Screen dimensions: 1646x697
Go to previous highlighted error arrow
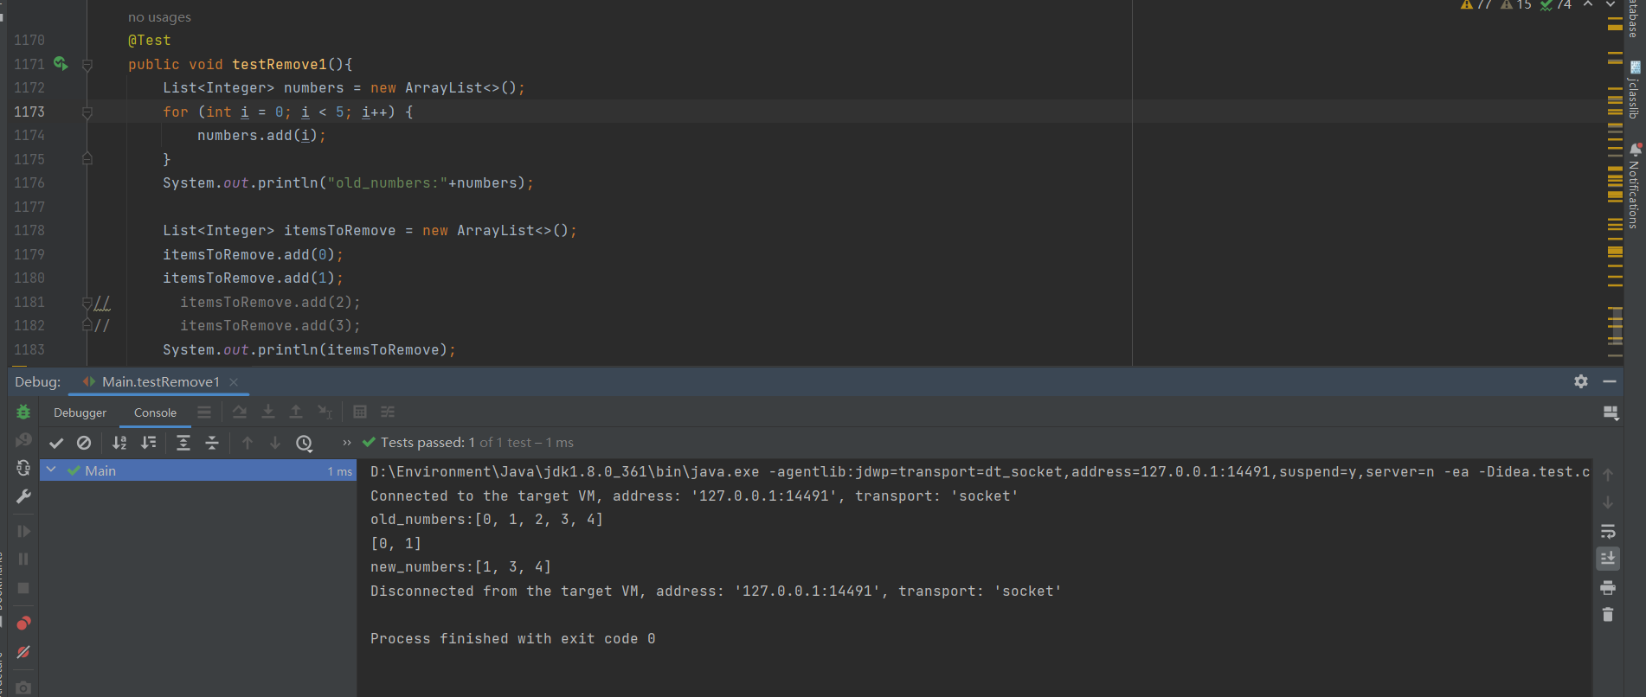point(1588,4)
